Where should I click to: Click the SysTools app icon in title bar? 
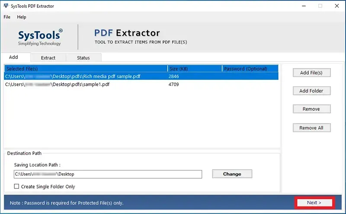coord(6,6)
